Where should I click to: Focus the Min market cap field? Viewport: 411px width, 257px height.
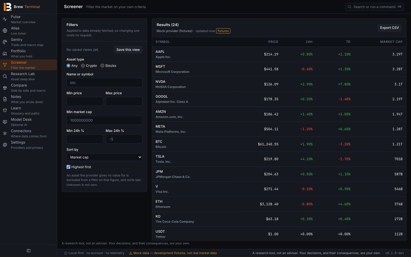[x=104, y=120]
